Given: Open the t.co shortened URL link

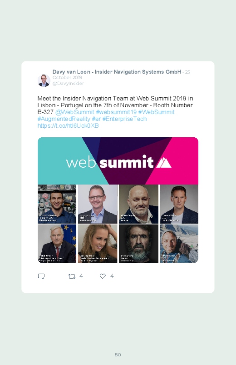Looking at the screenshot, I should pyautogui.click(x=68, y=126).
